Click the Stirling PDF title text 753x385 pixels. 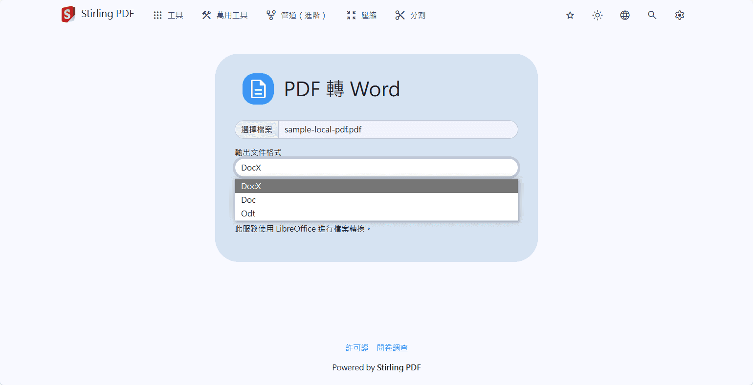tap(108, 14)
